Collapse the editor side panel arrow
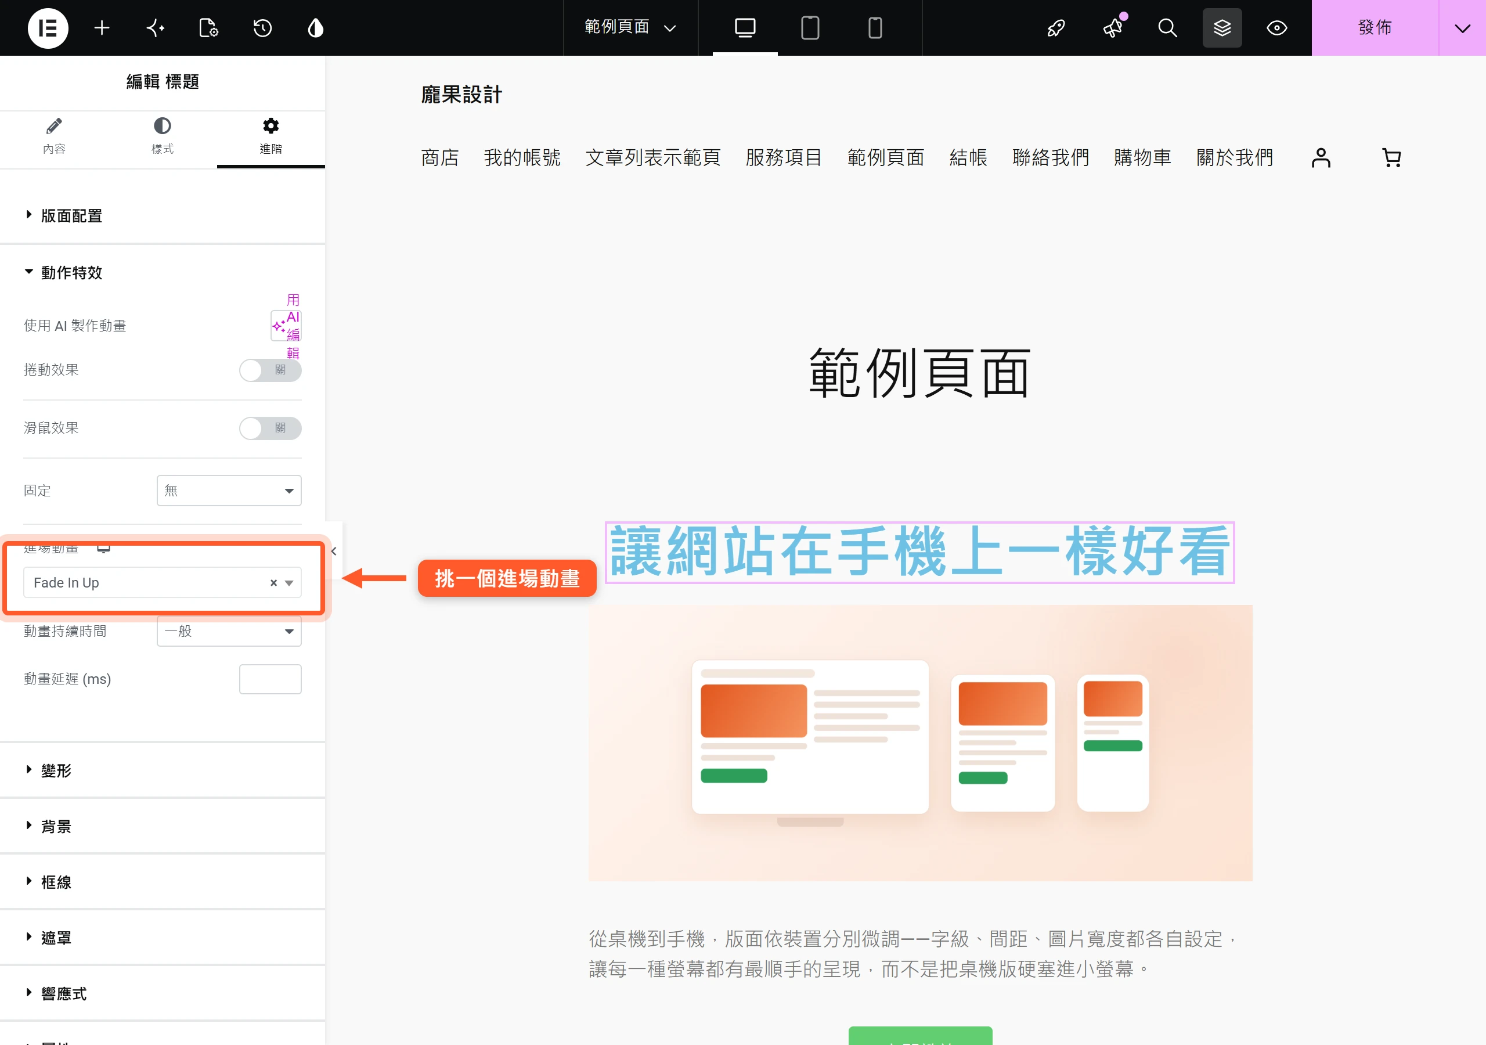This screenshot has height=1045, width=1486. pyautogui.click(x=333, y=551)
